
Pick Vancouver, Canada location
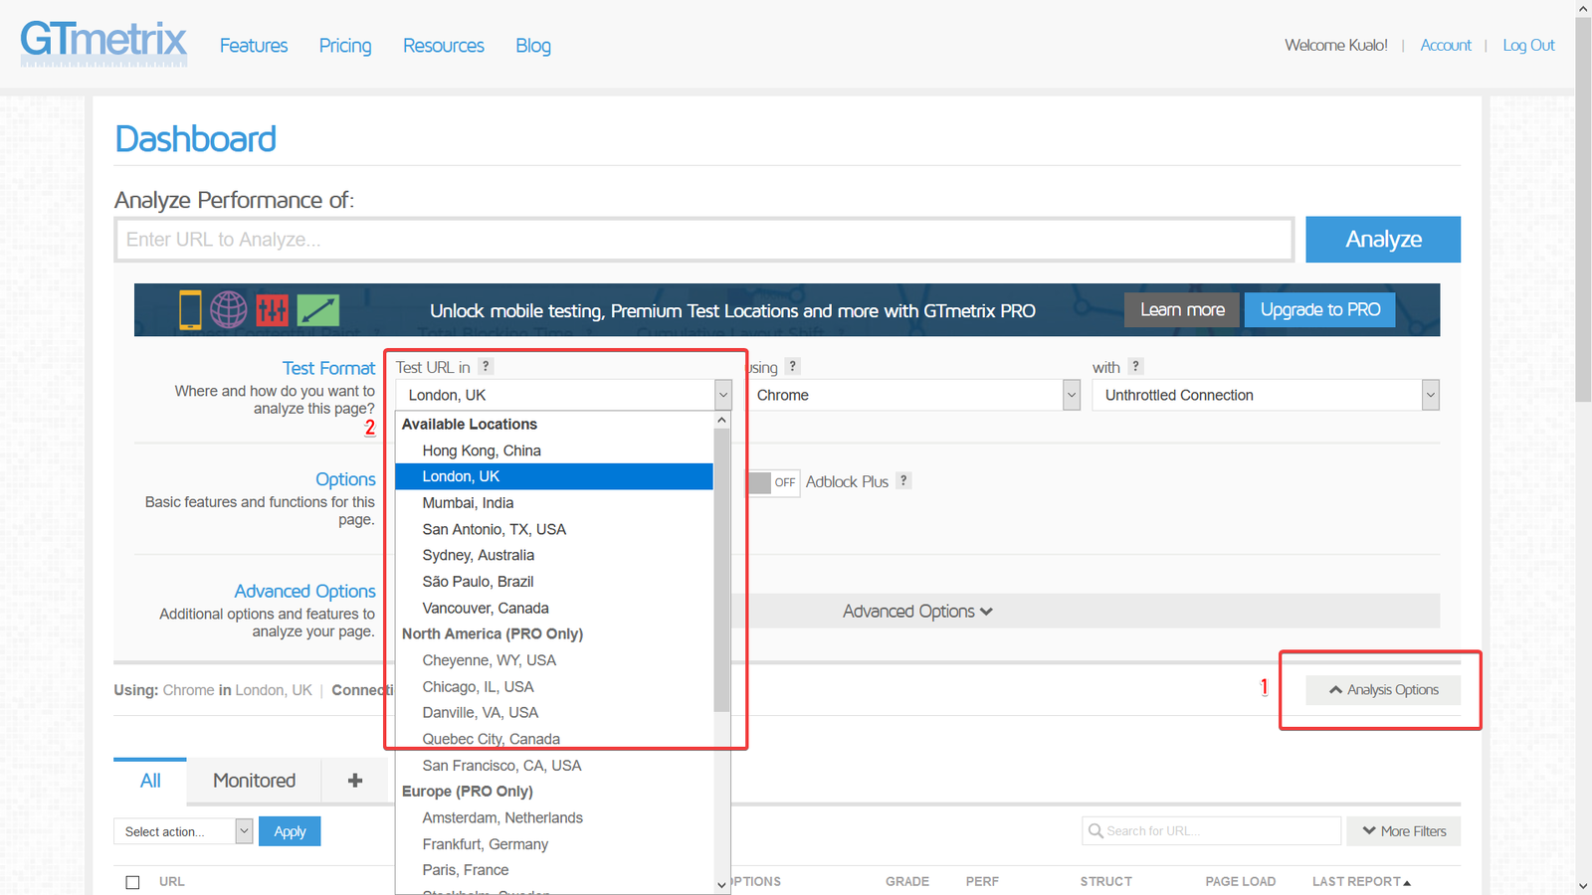554,608
